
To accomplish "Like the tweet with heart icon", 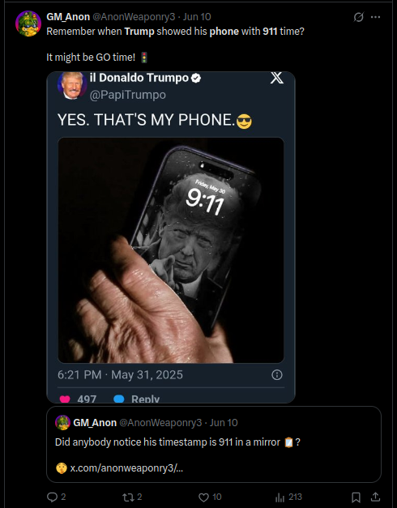I will pyautogui.click(x=203, y=497).
